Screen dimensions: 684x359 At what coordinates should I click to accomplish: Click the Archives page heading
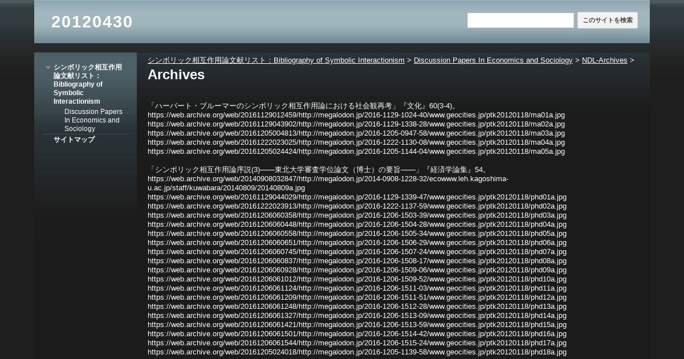click(x=176, y=75)
